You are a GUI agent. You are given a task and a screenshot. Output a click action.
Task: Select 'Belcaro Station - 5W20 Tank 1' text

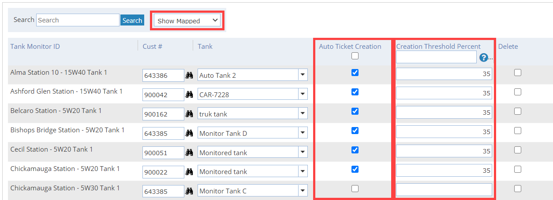[x=56, y=111]
